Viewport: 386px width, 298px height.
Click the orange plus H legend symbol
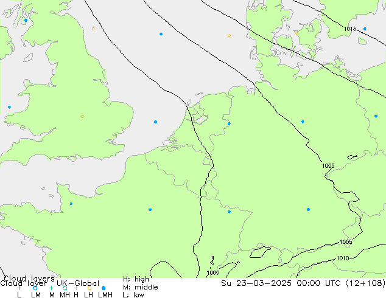[x=76, y=288]
